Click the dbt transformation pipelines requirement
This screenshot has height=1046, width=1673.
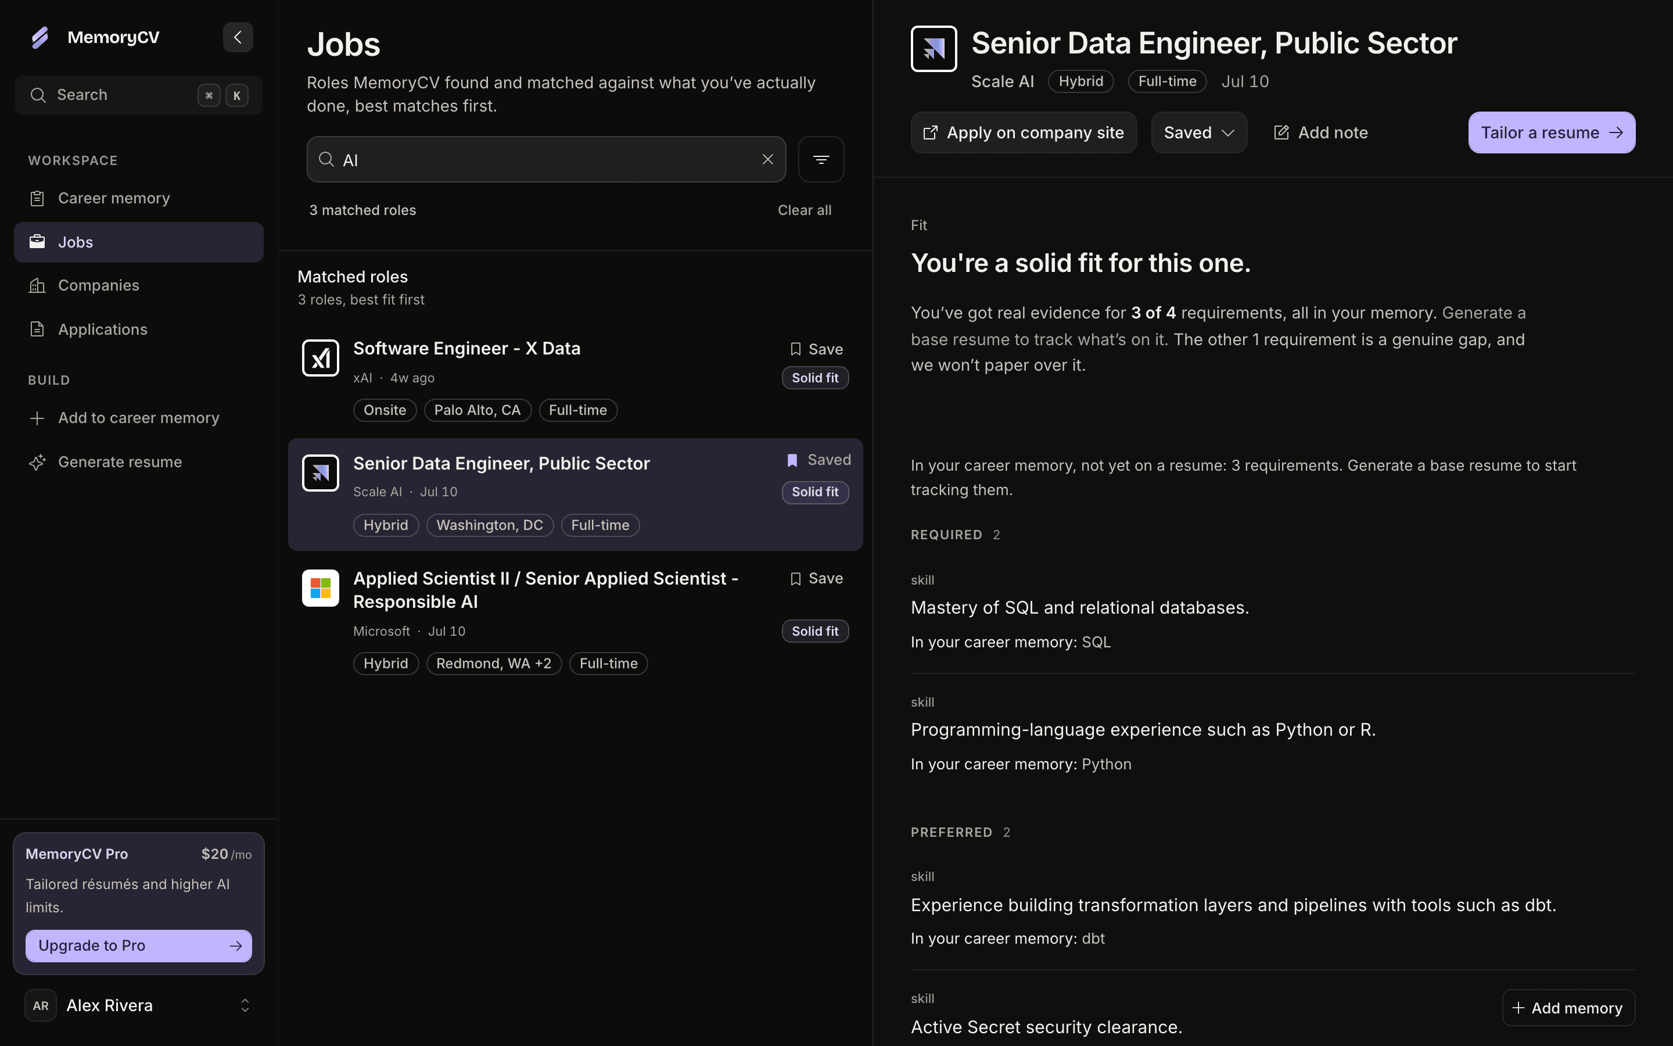(1233, 905)
